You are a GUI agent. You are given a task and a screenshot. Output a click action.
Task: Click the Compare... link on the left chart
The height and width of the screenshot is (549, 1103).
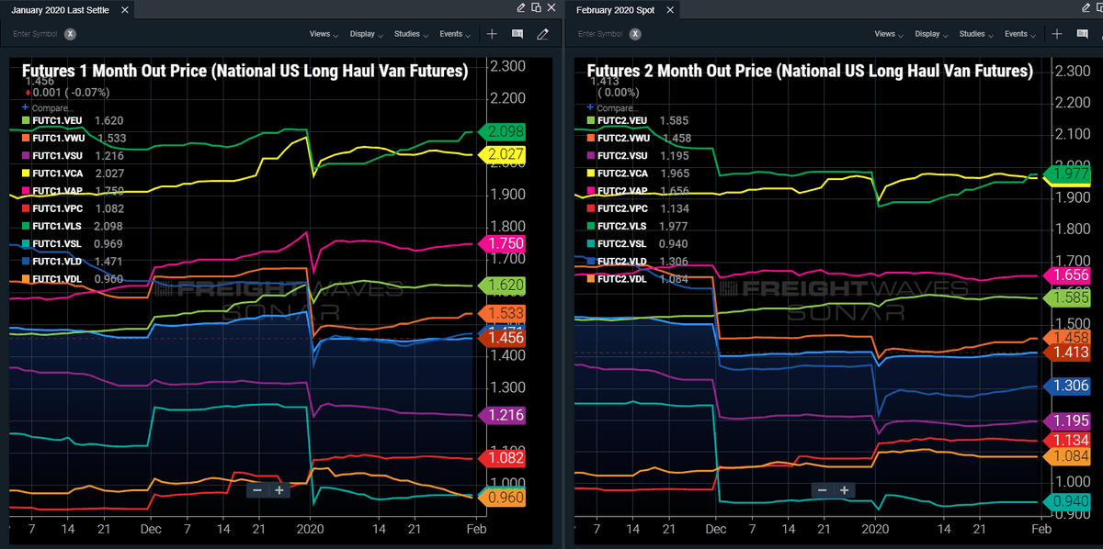53,107
